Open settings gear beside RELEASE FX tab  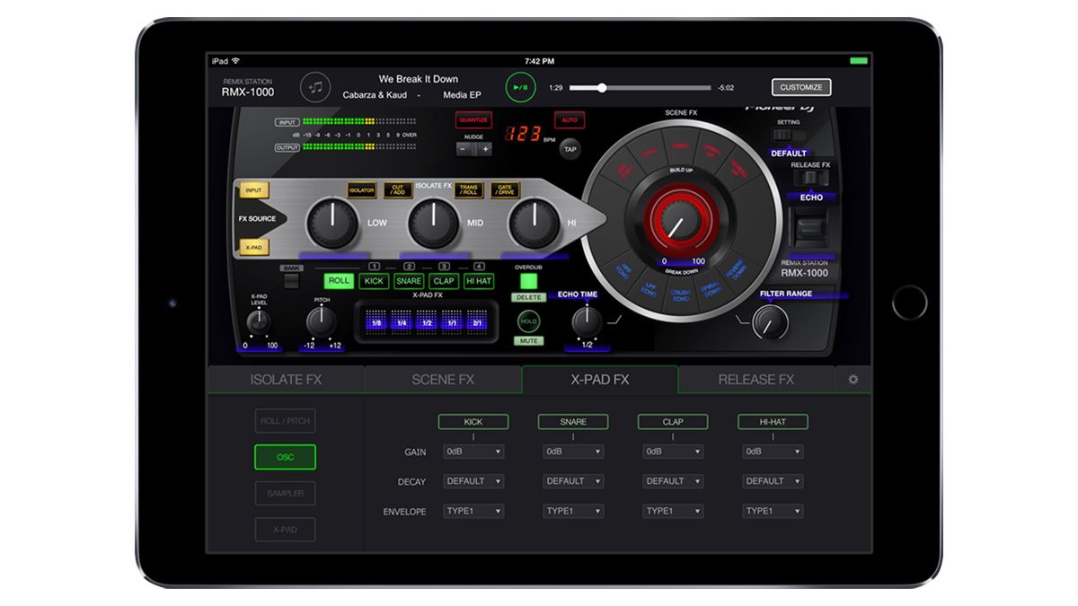pyautogui.click(x=853, y=380)
